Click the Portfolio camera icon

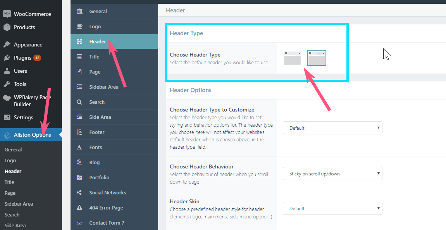(80, 177)
